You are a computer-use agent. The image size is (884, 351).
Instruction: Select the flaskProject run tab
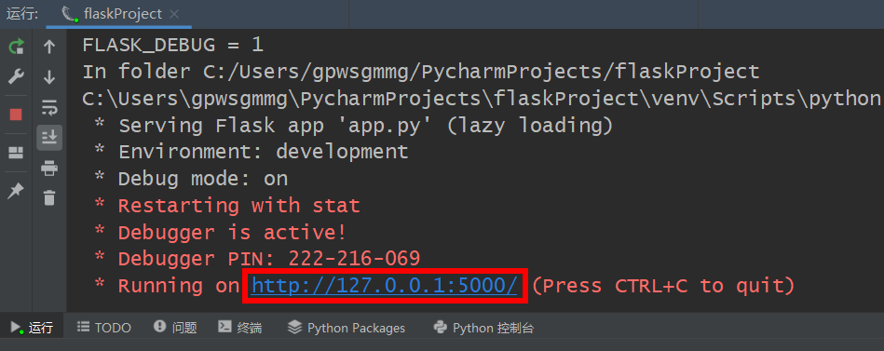(119, 14)
